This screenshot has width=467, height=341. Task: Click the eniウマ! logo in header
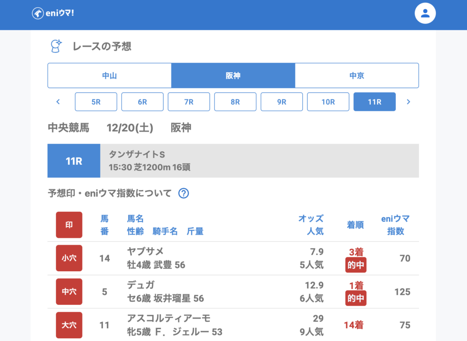[x=53, y=13]
